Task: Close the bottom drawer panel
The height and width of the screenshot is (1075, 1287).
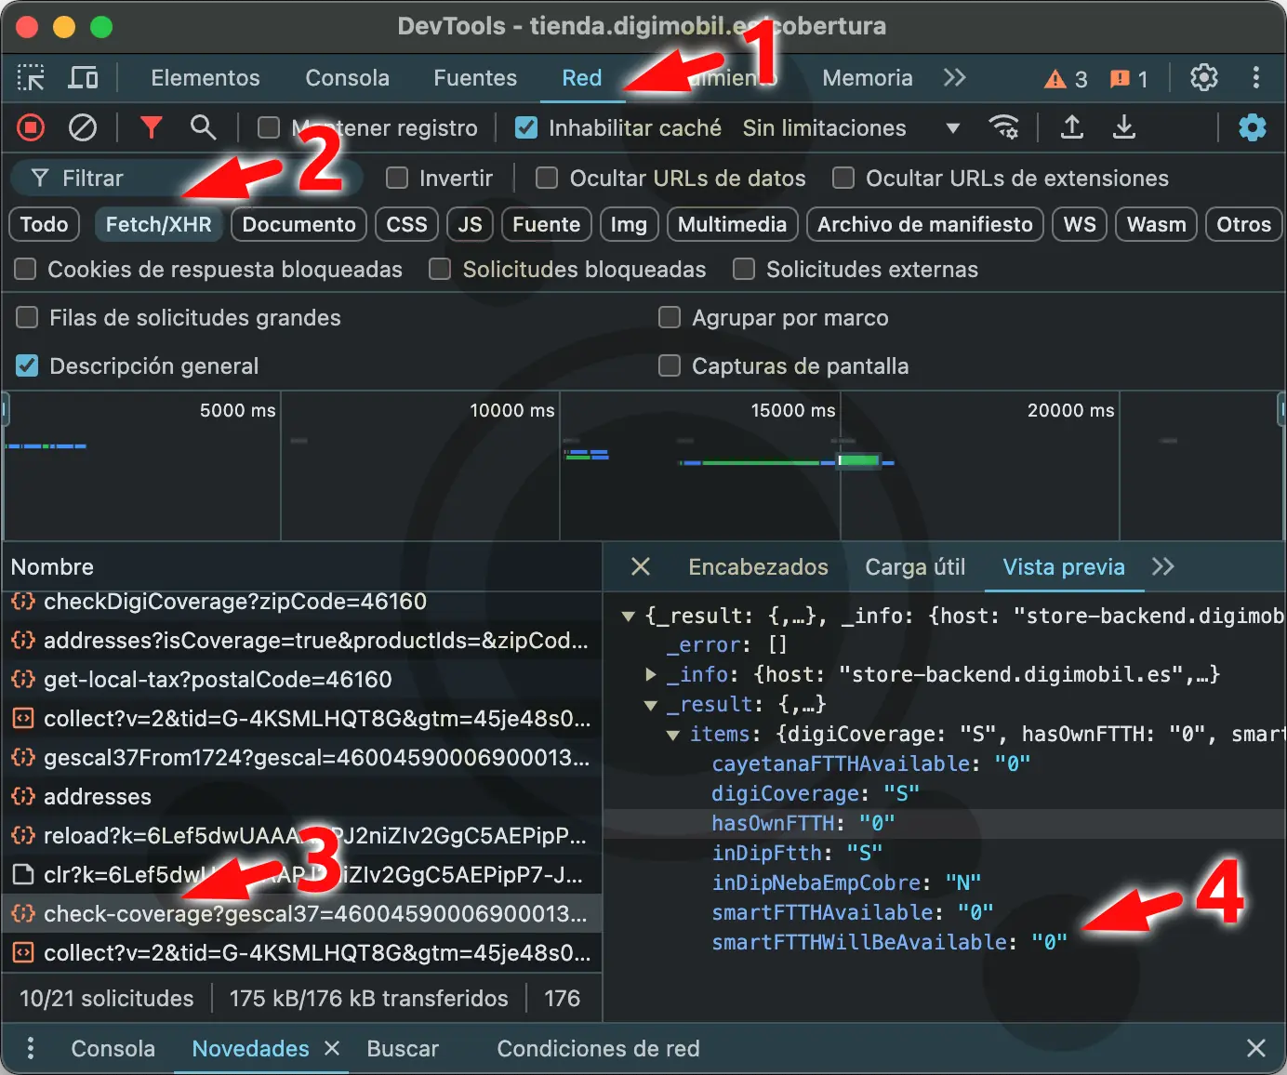Action: [x=1256, y=1048]
